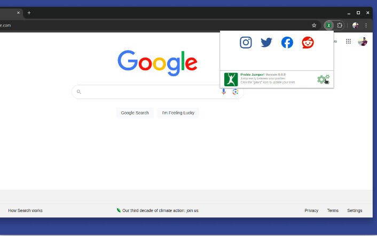The height and width of the screenshot is (236, 377).
Task: Open a new tab with plus button
Action: [29, 13]
